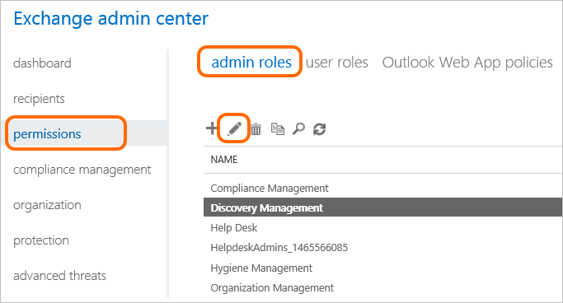The height and width of the screenshot is (303, 563).
Task: Click the Exchange admin center title
Action: (111, 19)
